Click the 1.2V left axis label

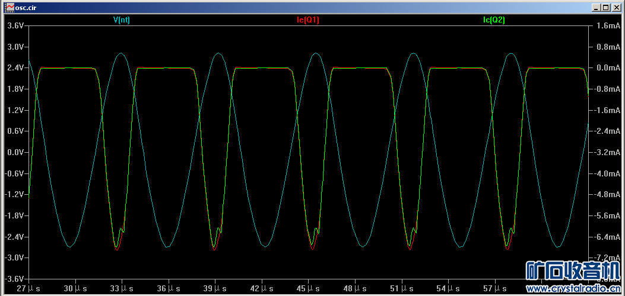click(17, 110)
